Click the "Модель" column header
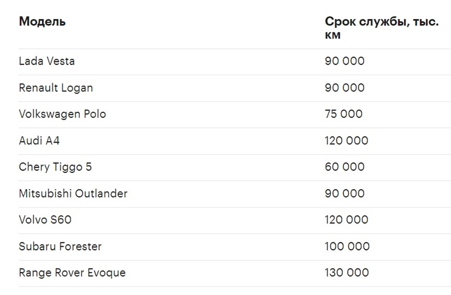The width and height of the screenshot is (451, 295). pyautogui.click(x=42, y=22)
